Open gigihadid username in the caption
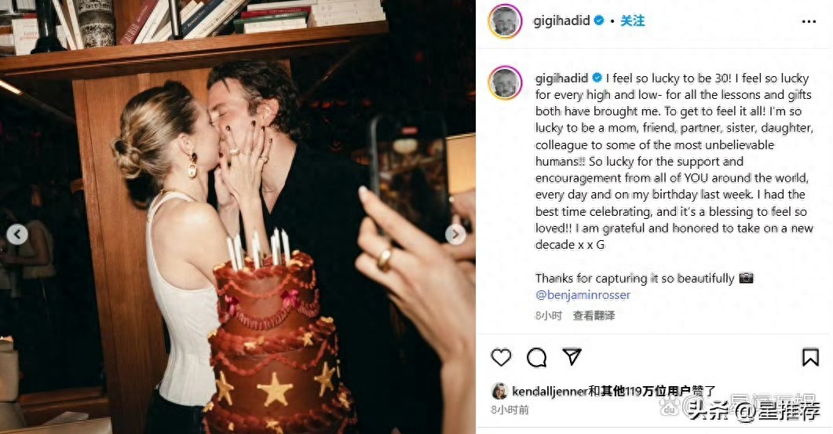 click(561, 78)
